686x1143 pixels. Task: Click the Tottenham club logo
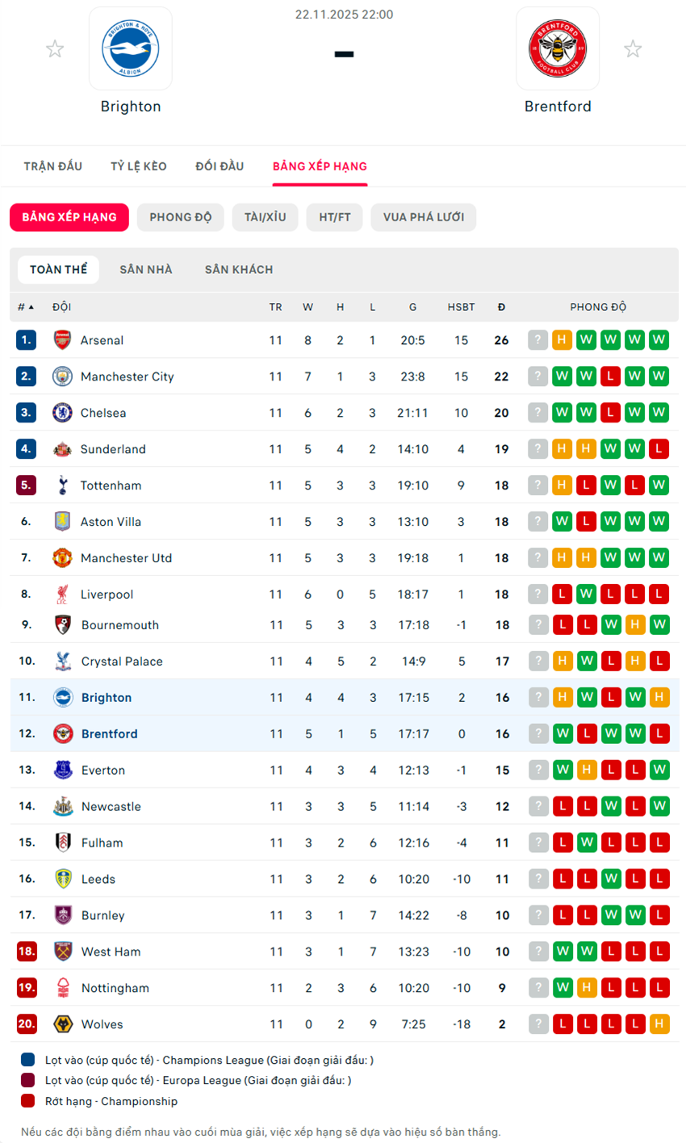click(62, 485)
